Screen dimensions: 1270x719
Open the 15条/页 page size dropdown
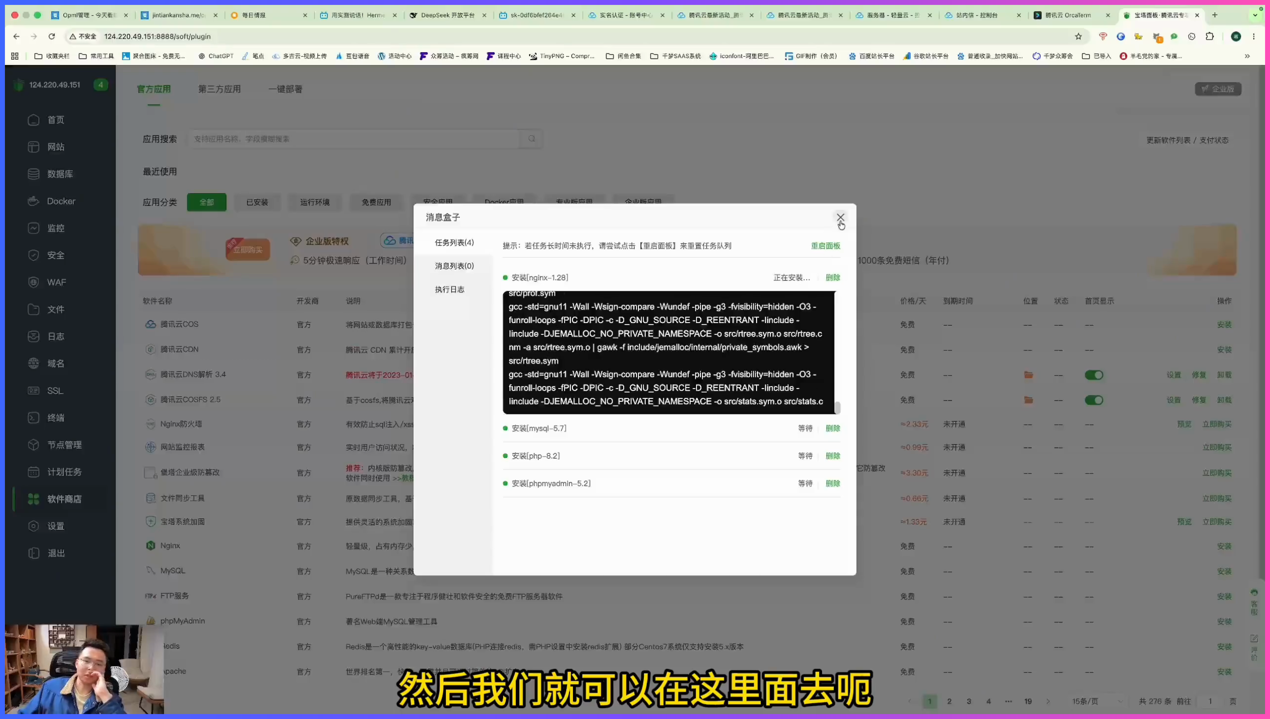[1096, 701]
